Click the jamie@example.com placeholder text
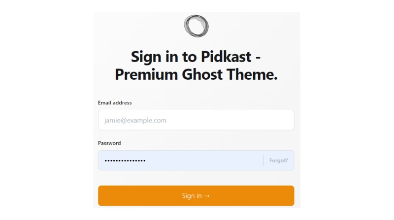This screenshot has height=220, width=394. pos(135,120)
